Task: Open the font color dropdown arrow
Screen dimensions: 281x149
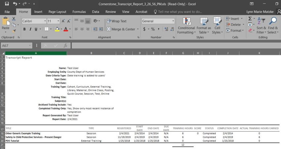Action: click(x=70, y=29)
